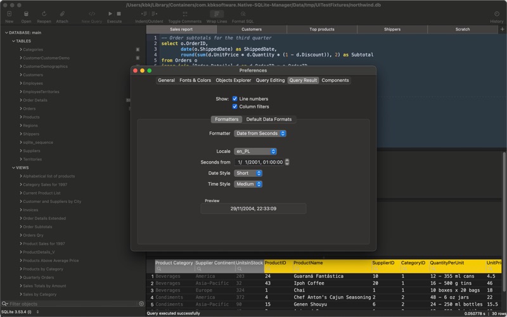The width and height of the screenshot is (507, 317).
Task: Open the Date Style Short dropdown
Action: tap(248, 173)
